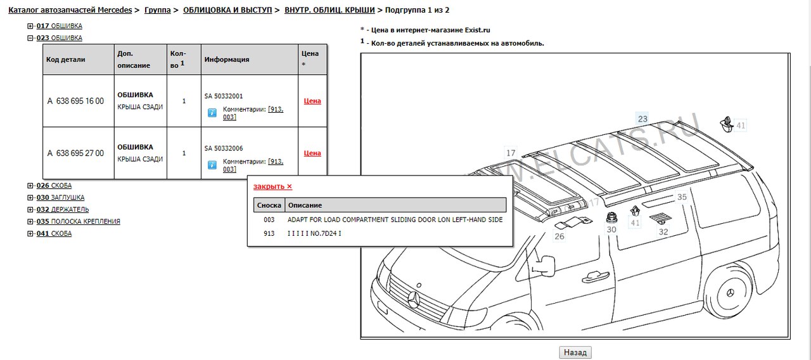Click the SA 50332006 text
This screenshot has height=360, width=811.
point(224,148)
